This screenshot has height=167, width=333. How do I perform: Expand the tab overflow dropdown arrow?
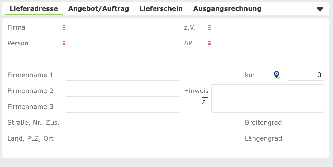[x=320, y=9]
